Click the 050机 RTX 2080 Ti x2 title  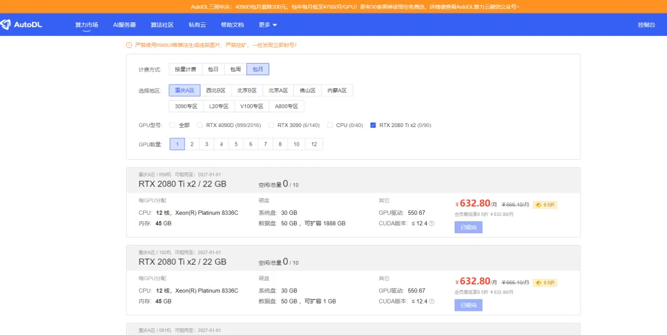pyautogui.click(x=182, y=184)
